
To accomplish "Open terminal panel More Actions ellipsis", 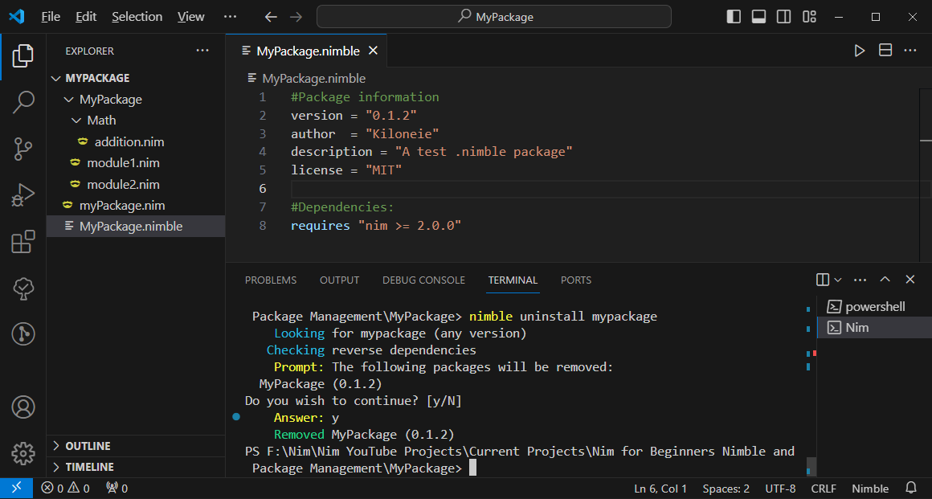I will click(860, 280).
